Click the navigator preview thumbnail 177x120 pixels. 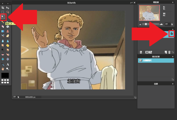click(x=150, y=13)
